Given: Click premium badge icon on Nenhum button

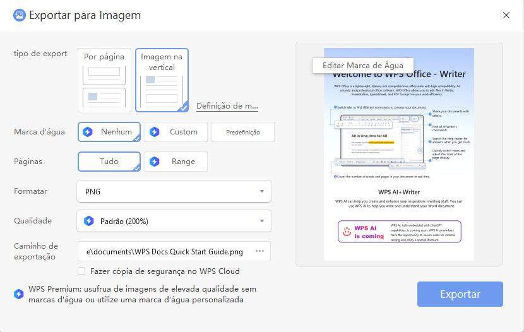Looking at the screenshot, I should click(88, 131).
